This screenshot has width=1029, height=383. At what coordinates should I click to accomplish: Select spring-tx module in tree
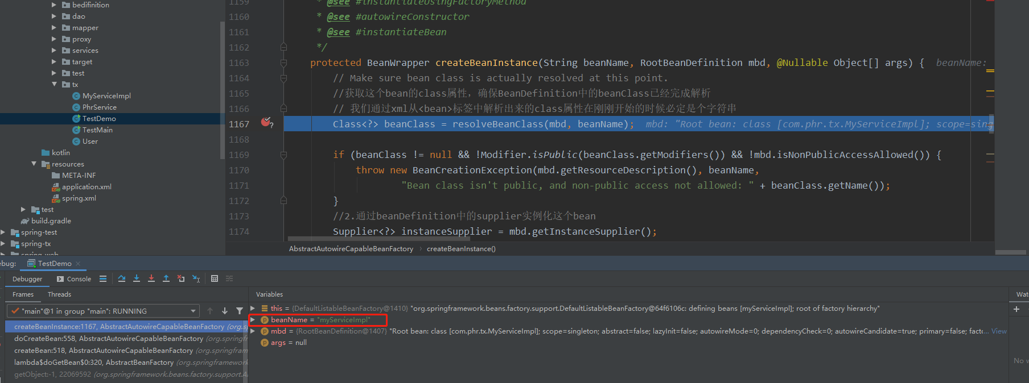pos(36,243)
